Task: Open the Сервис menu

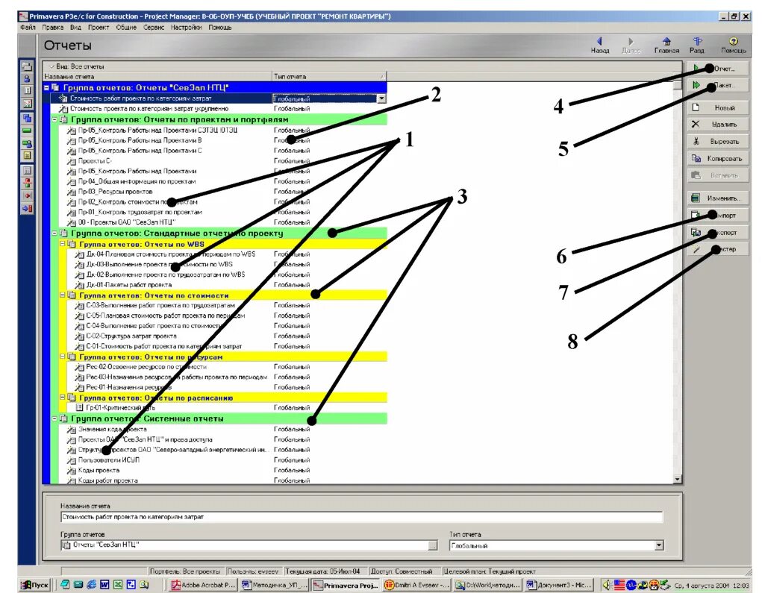Action: (x=154, y=27)
